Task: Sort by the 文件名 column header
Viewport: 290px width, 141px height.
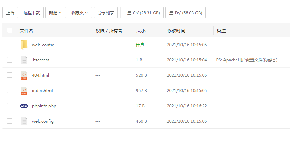Action: click(26, 31)
